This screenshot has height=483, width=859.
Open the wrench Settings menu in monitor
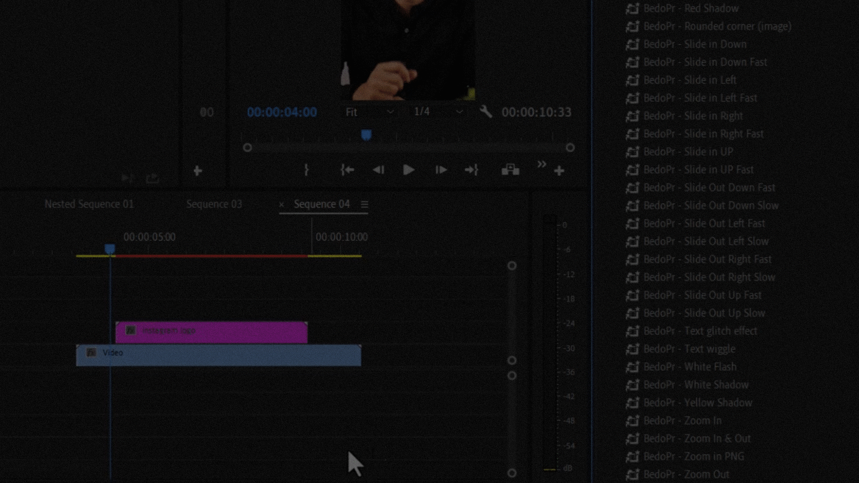coord(485,112)
